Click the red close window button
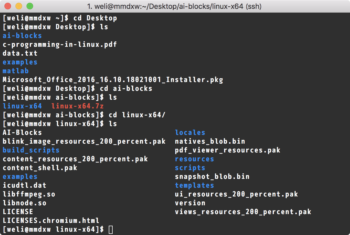The height and width of the screenshot is (235, 350). pos(8,6)
